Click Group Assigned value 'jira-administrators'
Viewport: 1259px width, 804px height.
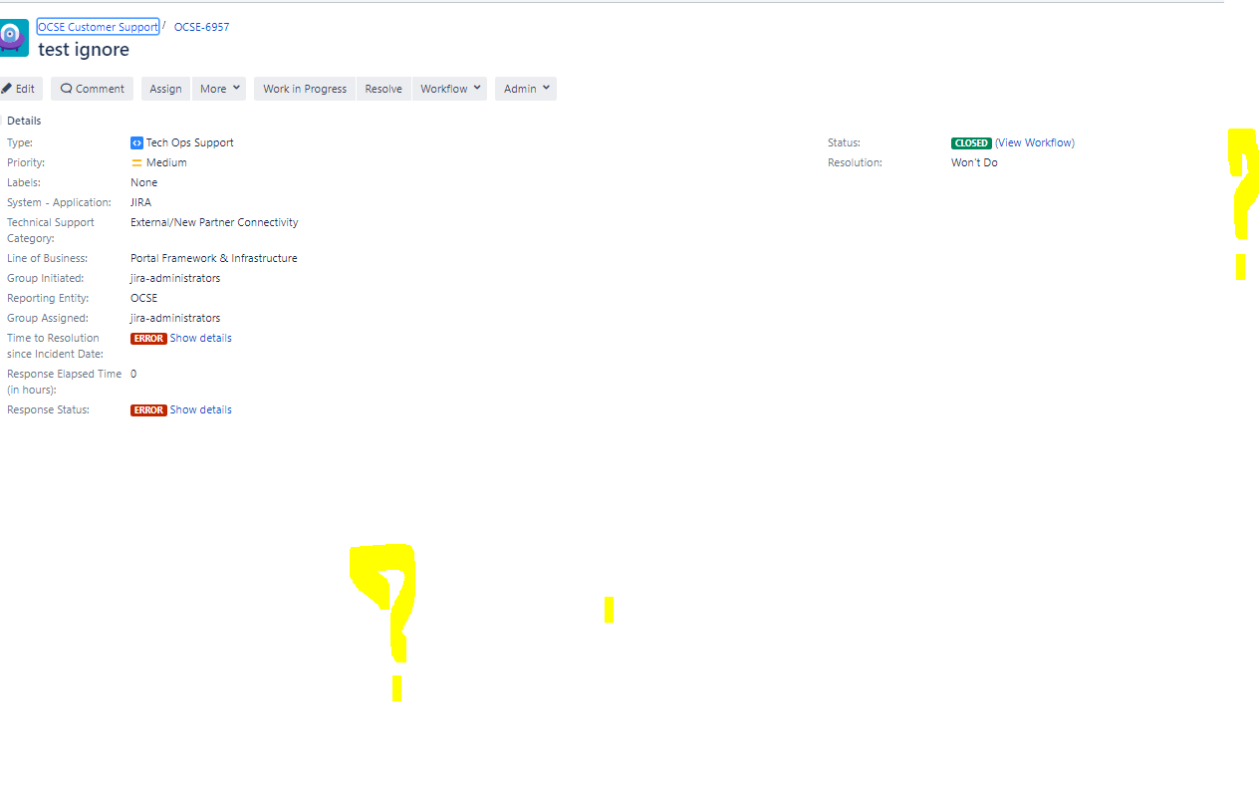(x=175, y=318)
